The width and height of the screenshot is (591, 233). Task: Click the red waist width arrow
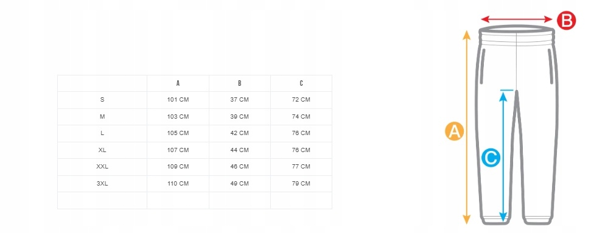click(517, 19)
